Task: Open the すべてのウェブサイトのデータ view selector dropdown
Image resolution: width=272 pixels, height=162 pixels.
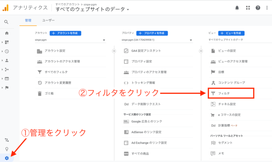Action: tap(92, 9)
